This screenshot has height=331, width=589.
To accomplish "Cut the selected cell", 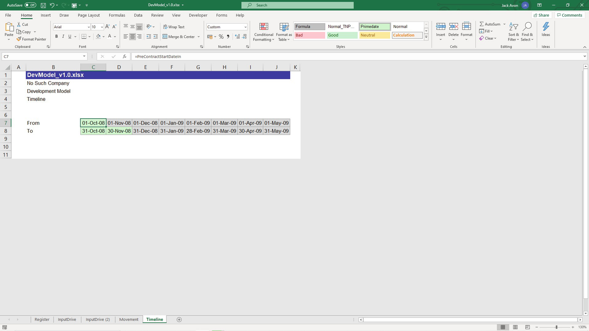I will coord(22,24).
